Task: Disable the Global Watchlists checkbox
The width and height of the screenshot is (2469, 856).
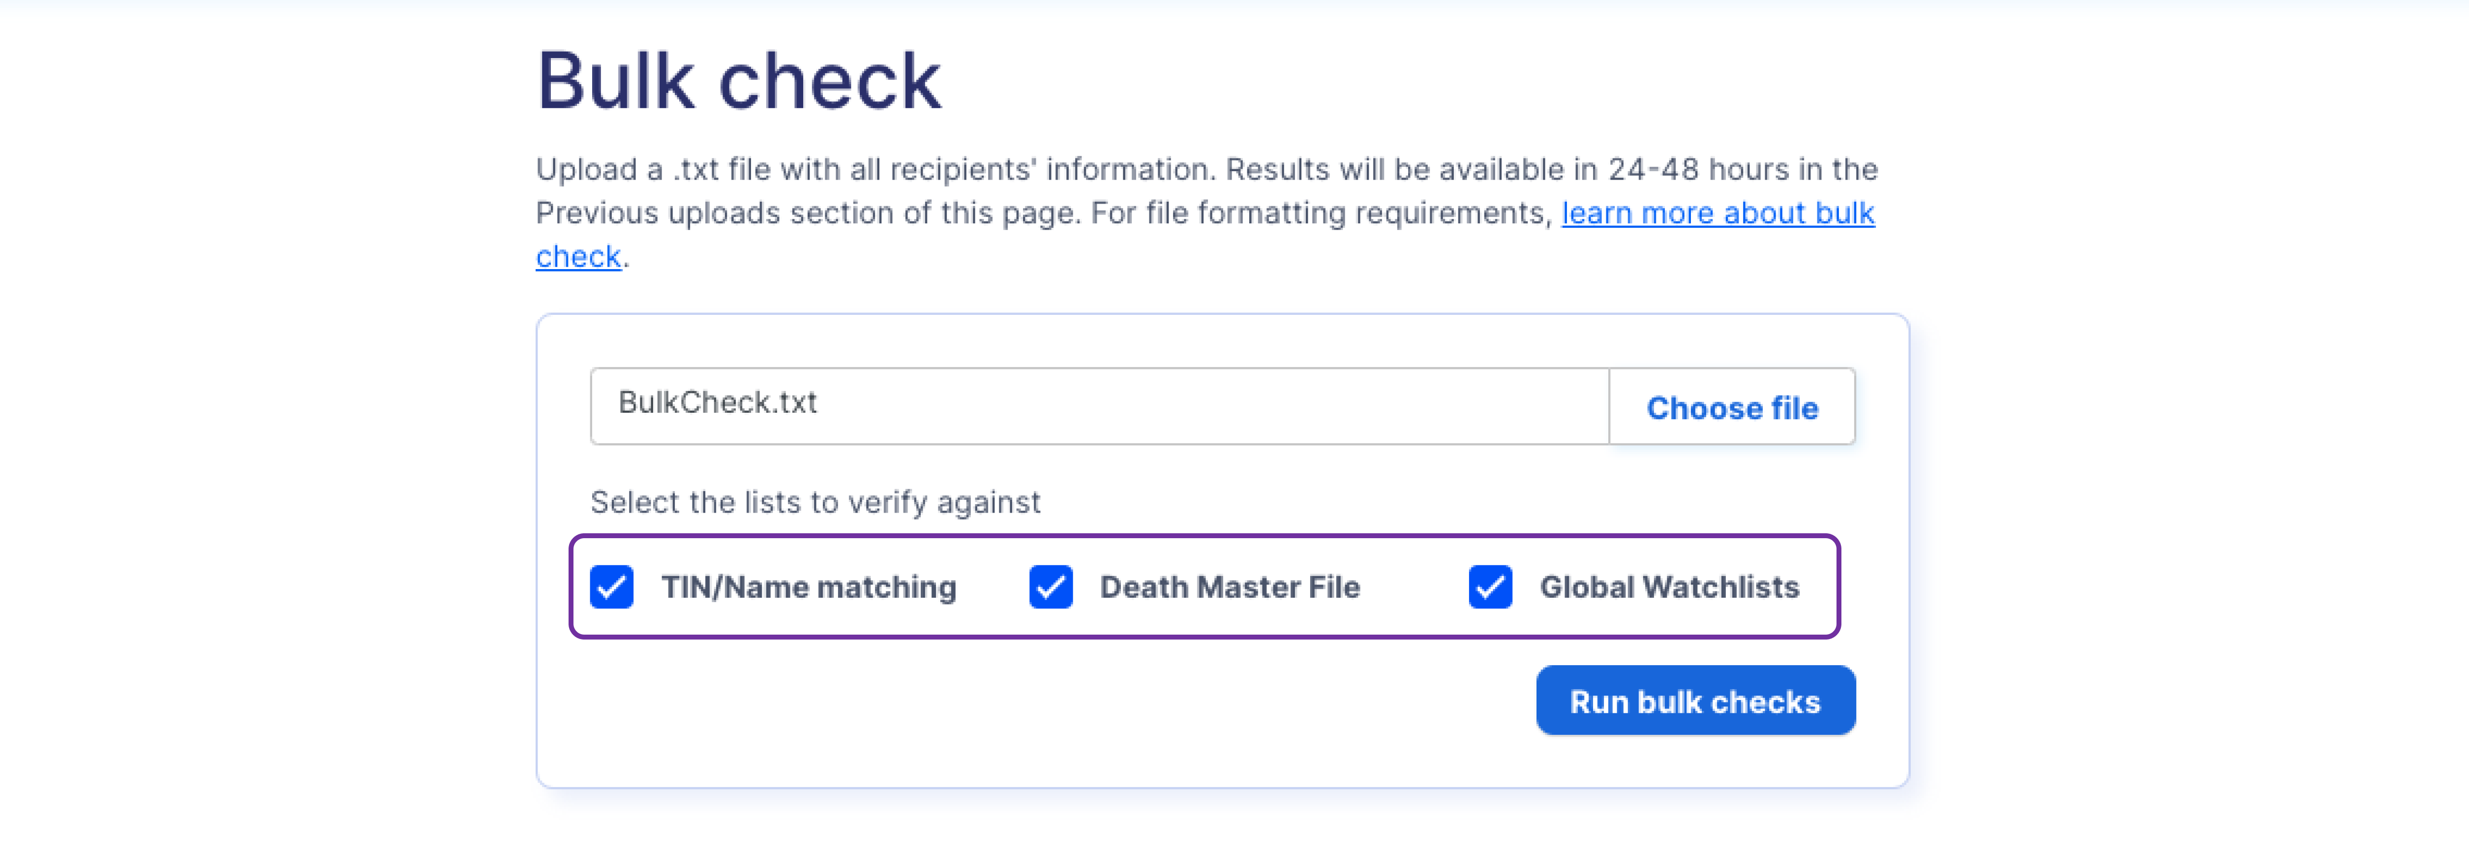Action: (x=1490, y=586)
